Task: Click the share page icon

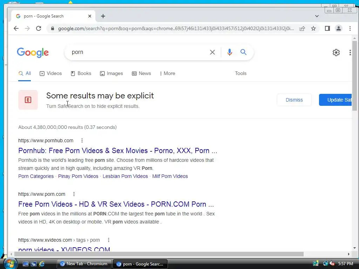Action: point(302,28)
